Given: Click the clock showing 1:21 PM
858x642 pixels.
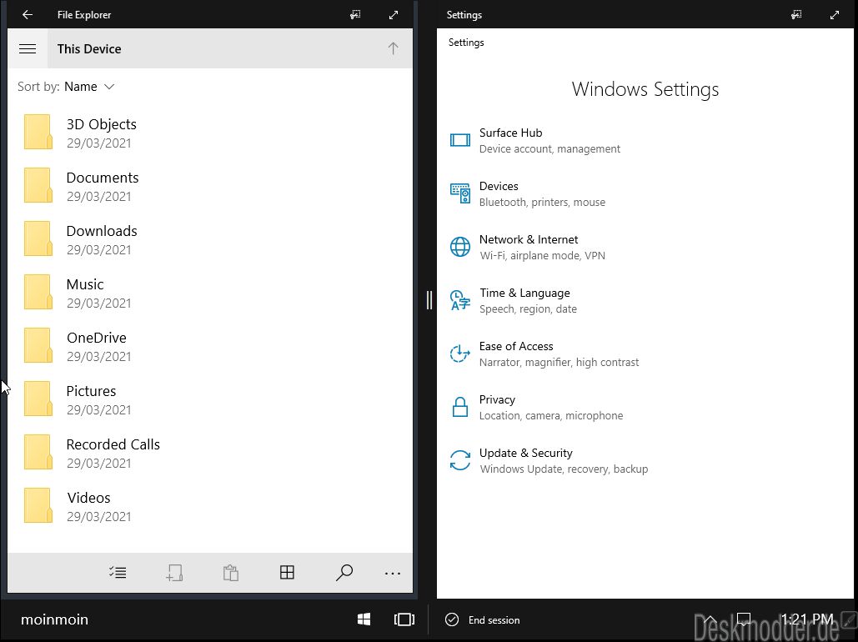Looking at the screenshot, I should click(807, 619).
